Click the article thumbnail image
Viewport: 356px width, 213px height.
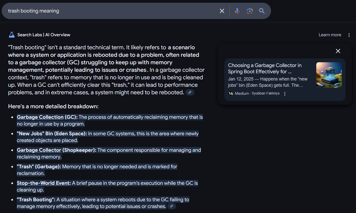click(x=329, y=75)
